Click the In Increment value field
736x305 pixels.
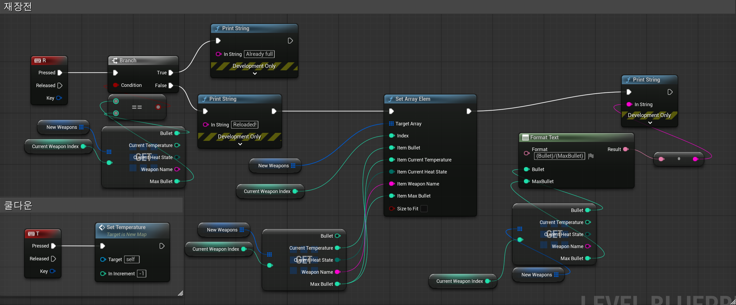pyautogui.click(x=141, y=273)
